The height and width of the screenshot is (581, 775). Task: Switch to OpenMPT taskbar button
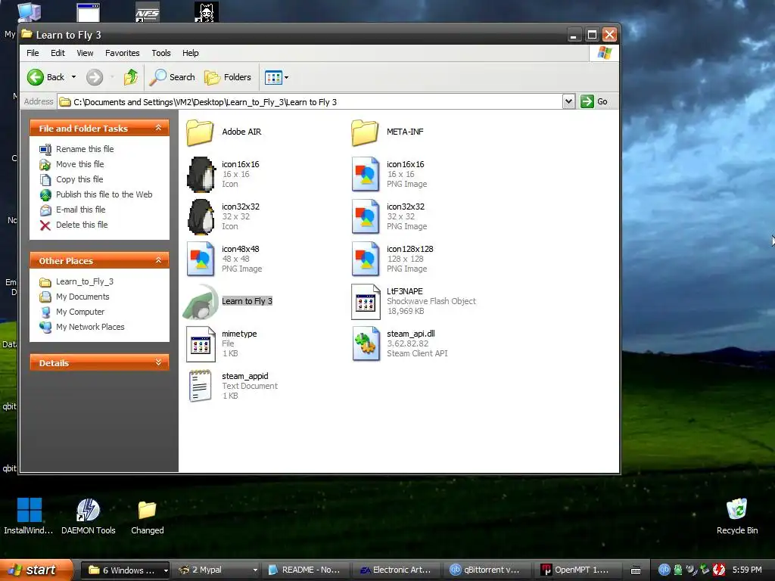tap(578, 570)
